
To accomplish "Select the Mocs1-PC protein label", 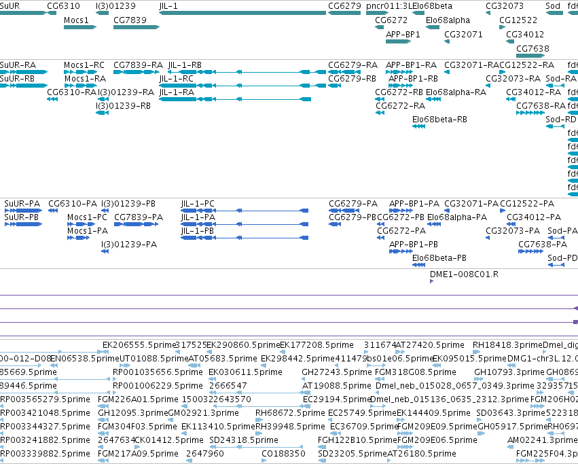I will point(87,217).
